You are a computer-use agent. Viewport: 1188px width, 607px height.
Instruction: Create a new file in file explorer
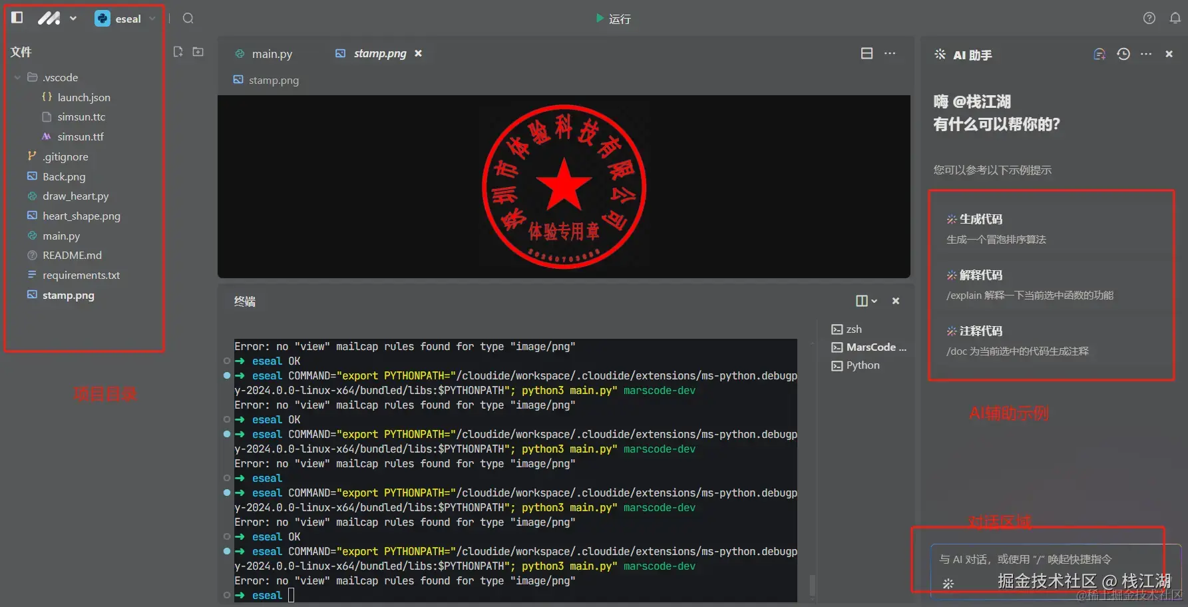(x=178, y=52)
